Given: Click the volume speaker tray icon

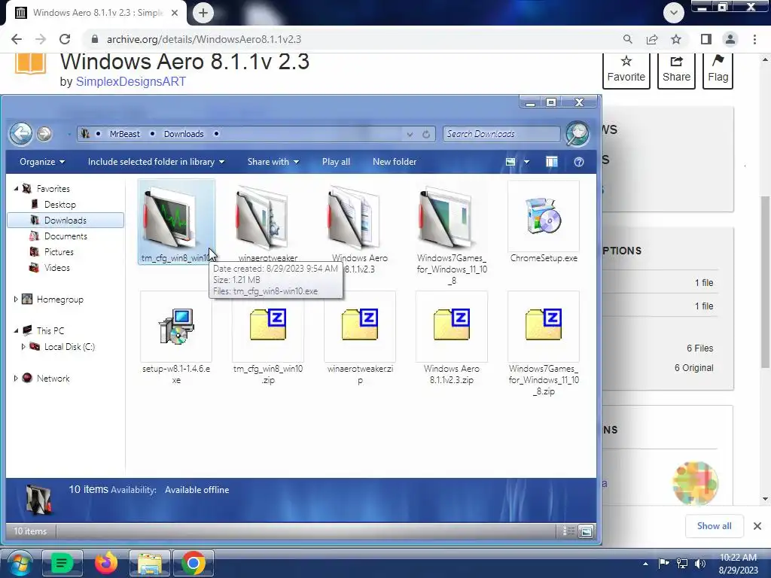Looking at the screenshot, I should point(700,564).
